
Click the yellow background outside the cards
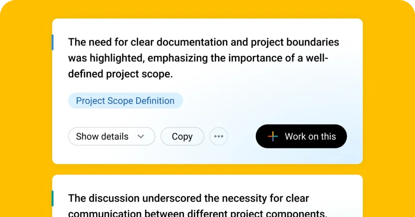26,106
